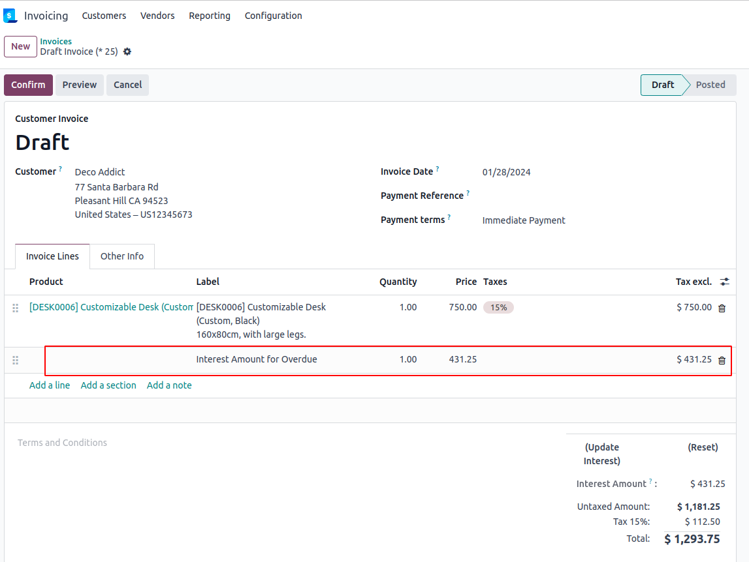The image size is (749, 562).
Task: Click the Add a line link
Action: pos(50,385)
